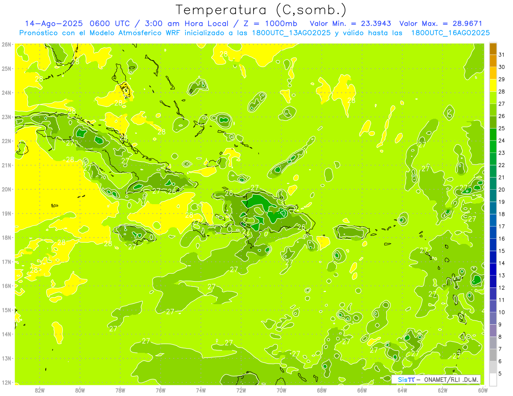Screen dimensions: 513x396
Task: Click the '62W' longitude label
Action: point(442,390)
